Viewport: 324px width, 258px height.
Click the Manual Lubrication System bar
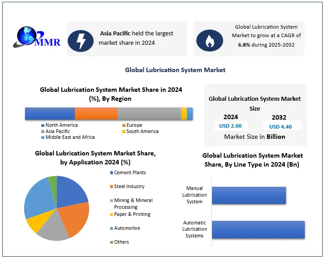[249, 195]
